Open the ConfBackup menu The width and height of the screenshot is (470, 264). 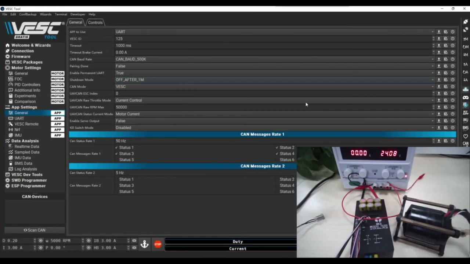pyautogui.click(x=28, y=14)
